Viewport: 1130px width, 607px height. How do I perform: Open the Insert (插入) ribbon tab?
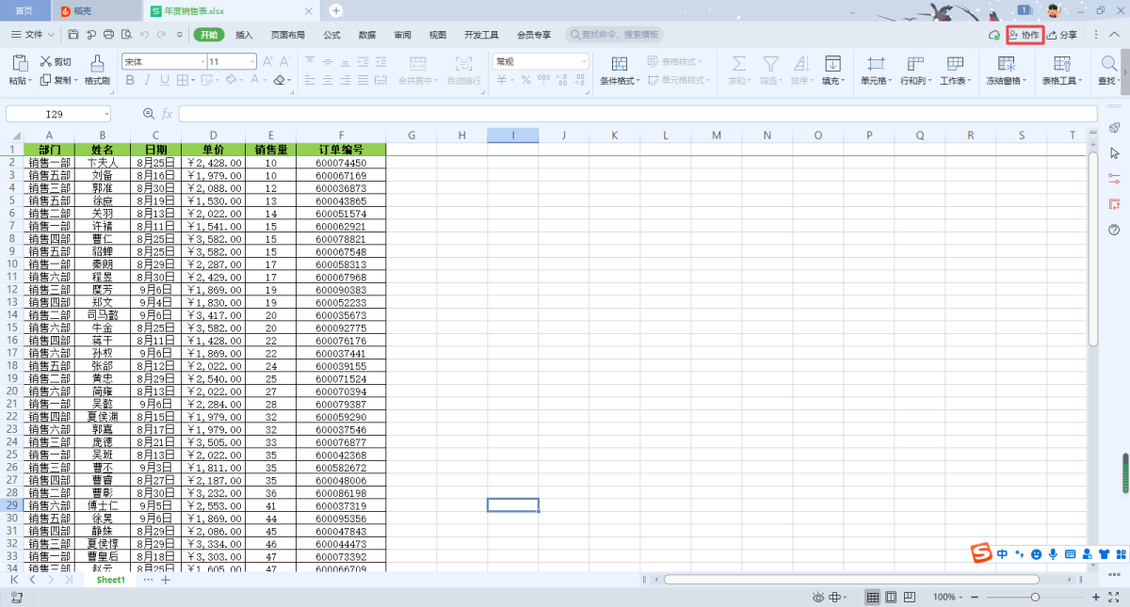pos(244,35)
